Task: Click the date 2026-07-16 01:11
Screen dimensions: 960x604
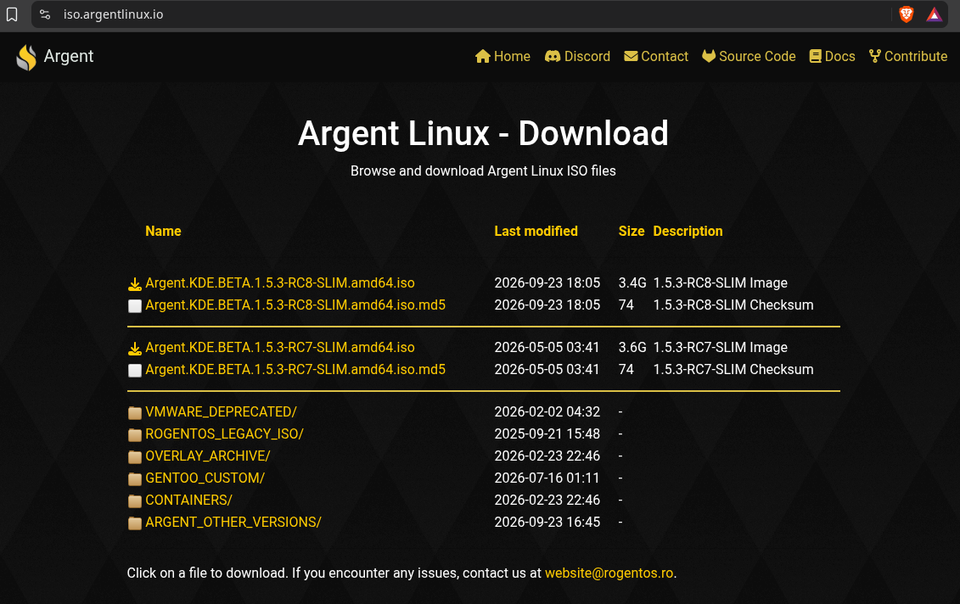Action: 547,478
